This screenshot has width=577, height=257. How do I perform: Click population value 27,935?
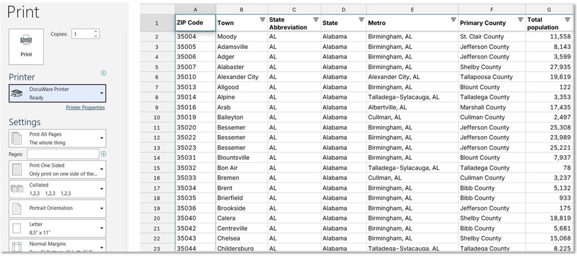tap(549, 67)
